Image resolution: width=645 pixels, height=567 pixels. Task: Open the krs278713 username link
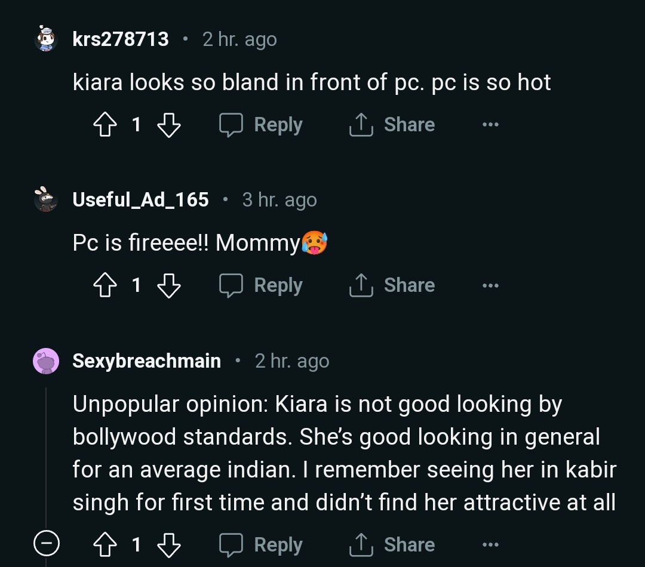[x=121, y=39]
